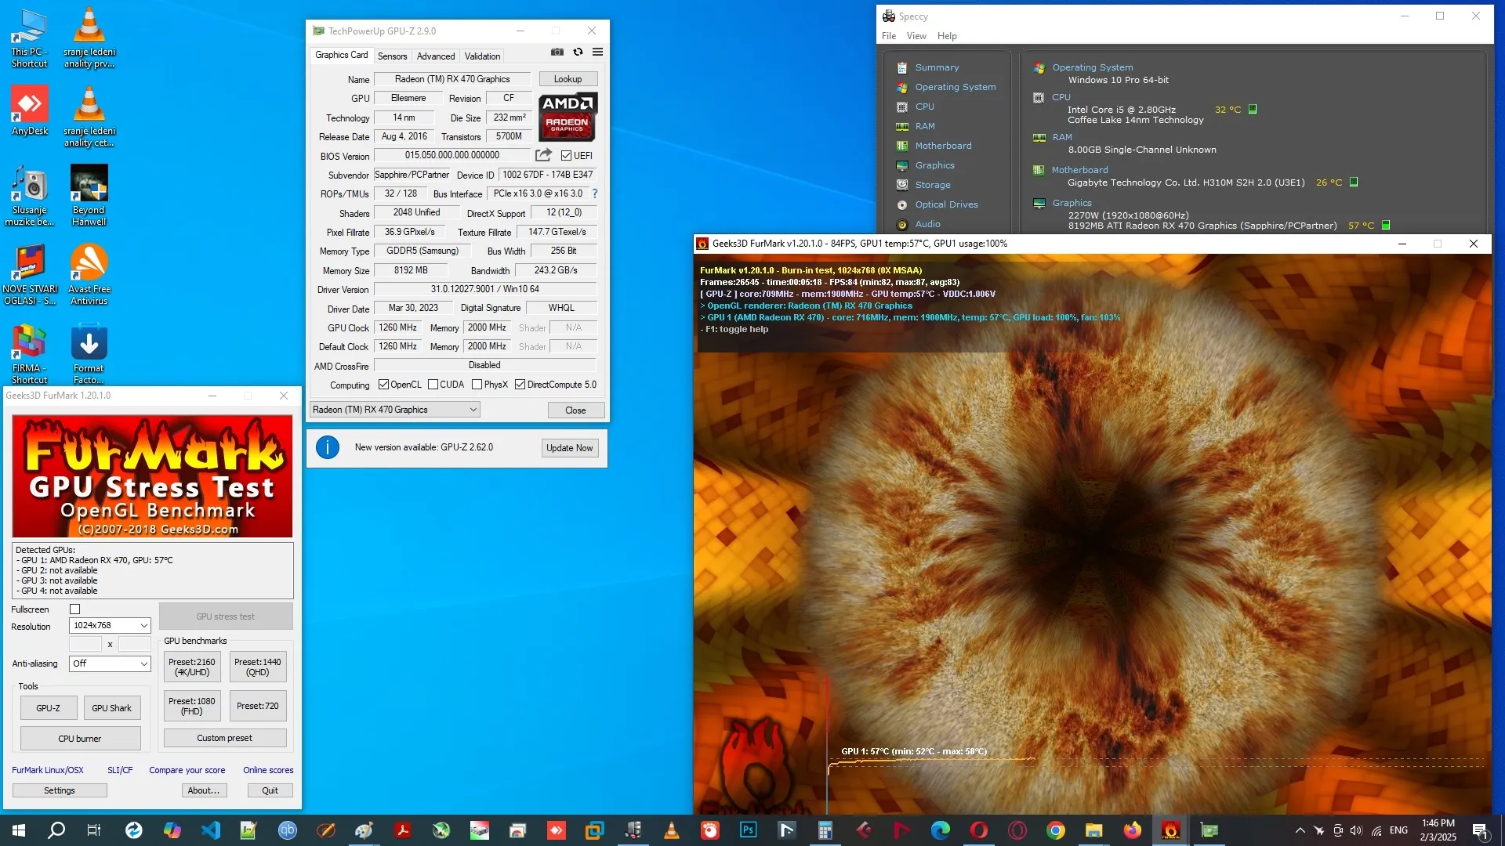Viewport: 1505px width, 846px height.
Task: Open Firefox from the taskbar
Action: (x=1133, y=830)
